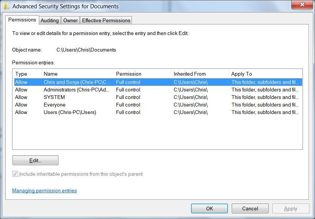Click the greyed-out Apply button
The height and width of the screenshot is (219, 315).
coord(291,208)
